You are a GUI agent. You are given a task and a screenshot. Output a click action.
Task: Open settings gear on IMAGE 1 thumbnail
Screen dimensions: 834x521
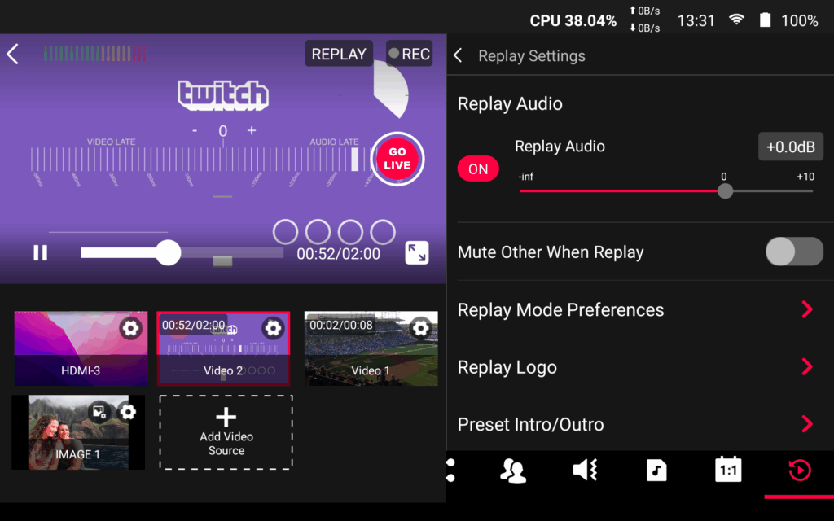pos(128,412)
